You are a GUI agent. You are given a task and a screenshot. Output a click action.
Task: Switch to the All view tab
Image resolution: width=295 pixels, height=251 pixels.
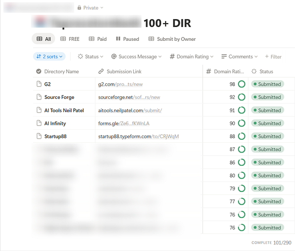coord(43,39)
